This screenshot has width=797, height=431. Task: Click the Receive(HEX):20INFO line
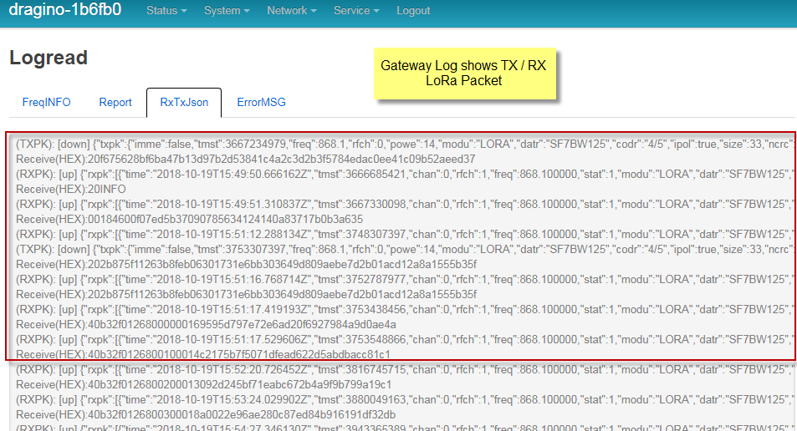click(70, 190)
